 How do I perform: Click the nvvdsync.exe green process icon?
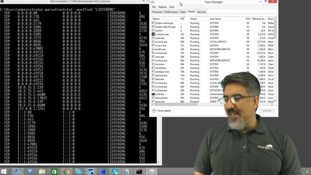pyautogui.click(x=153, y=34)
